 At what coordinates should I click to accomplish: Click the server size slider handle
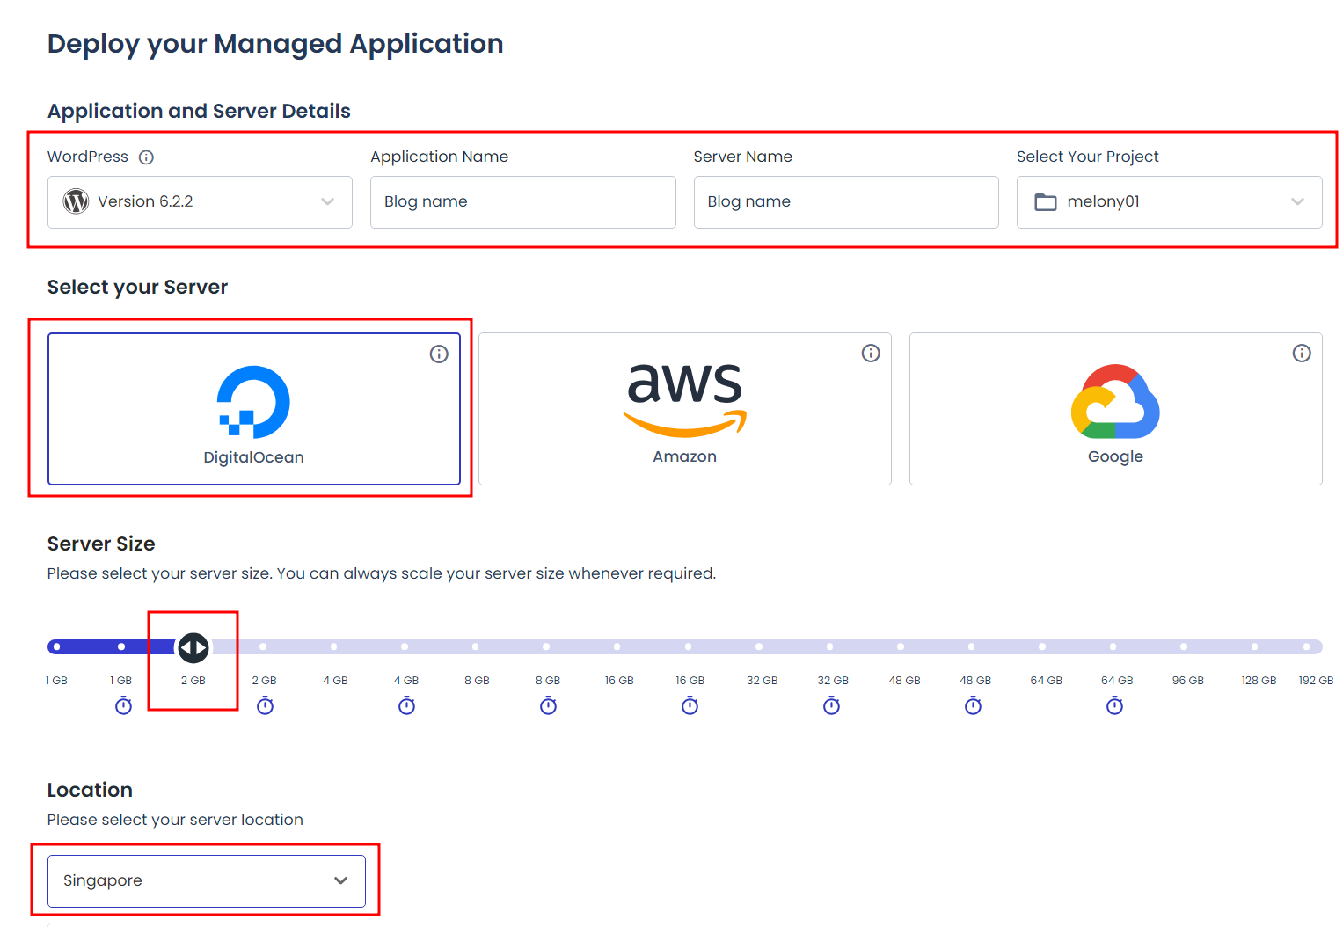point(193,647)
